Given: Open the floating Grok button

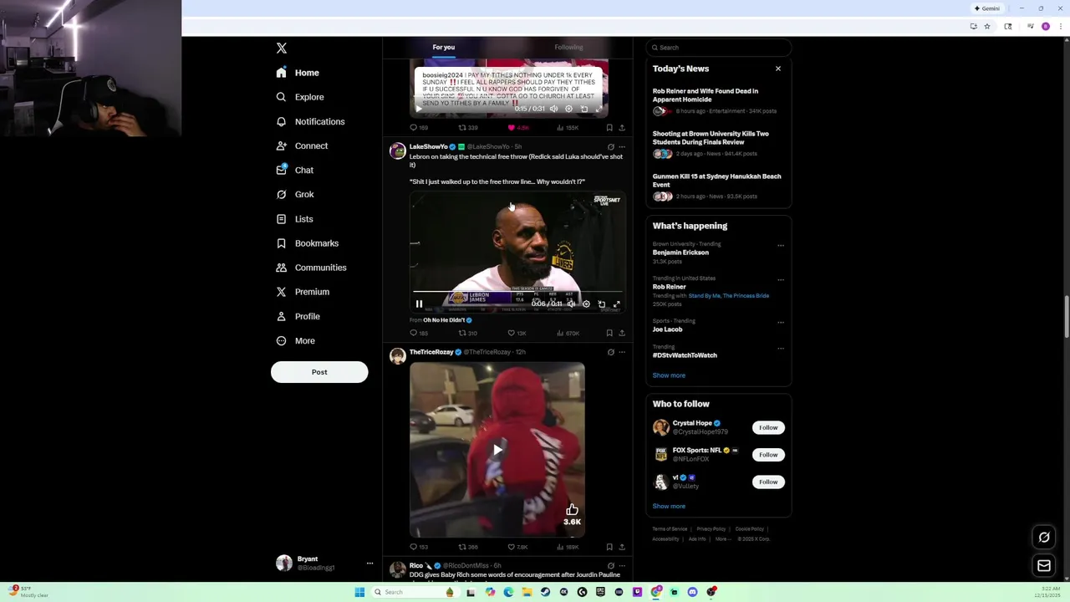Looking at the screenshot, I should tap(1044, 538).
